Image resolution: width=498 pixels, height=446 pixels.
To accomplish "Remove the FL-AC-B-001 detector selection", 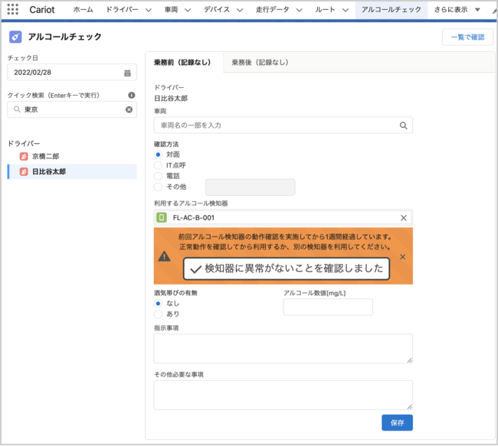I will (x=404, y=218).
